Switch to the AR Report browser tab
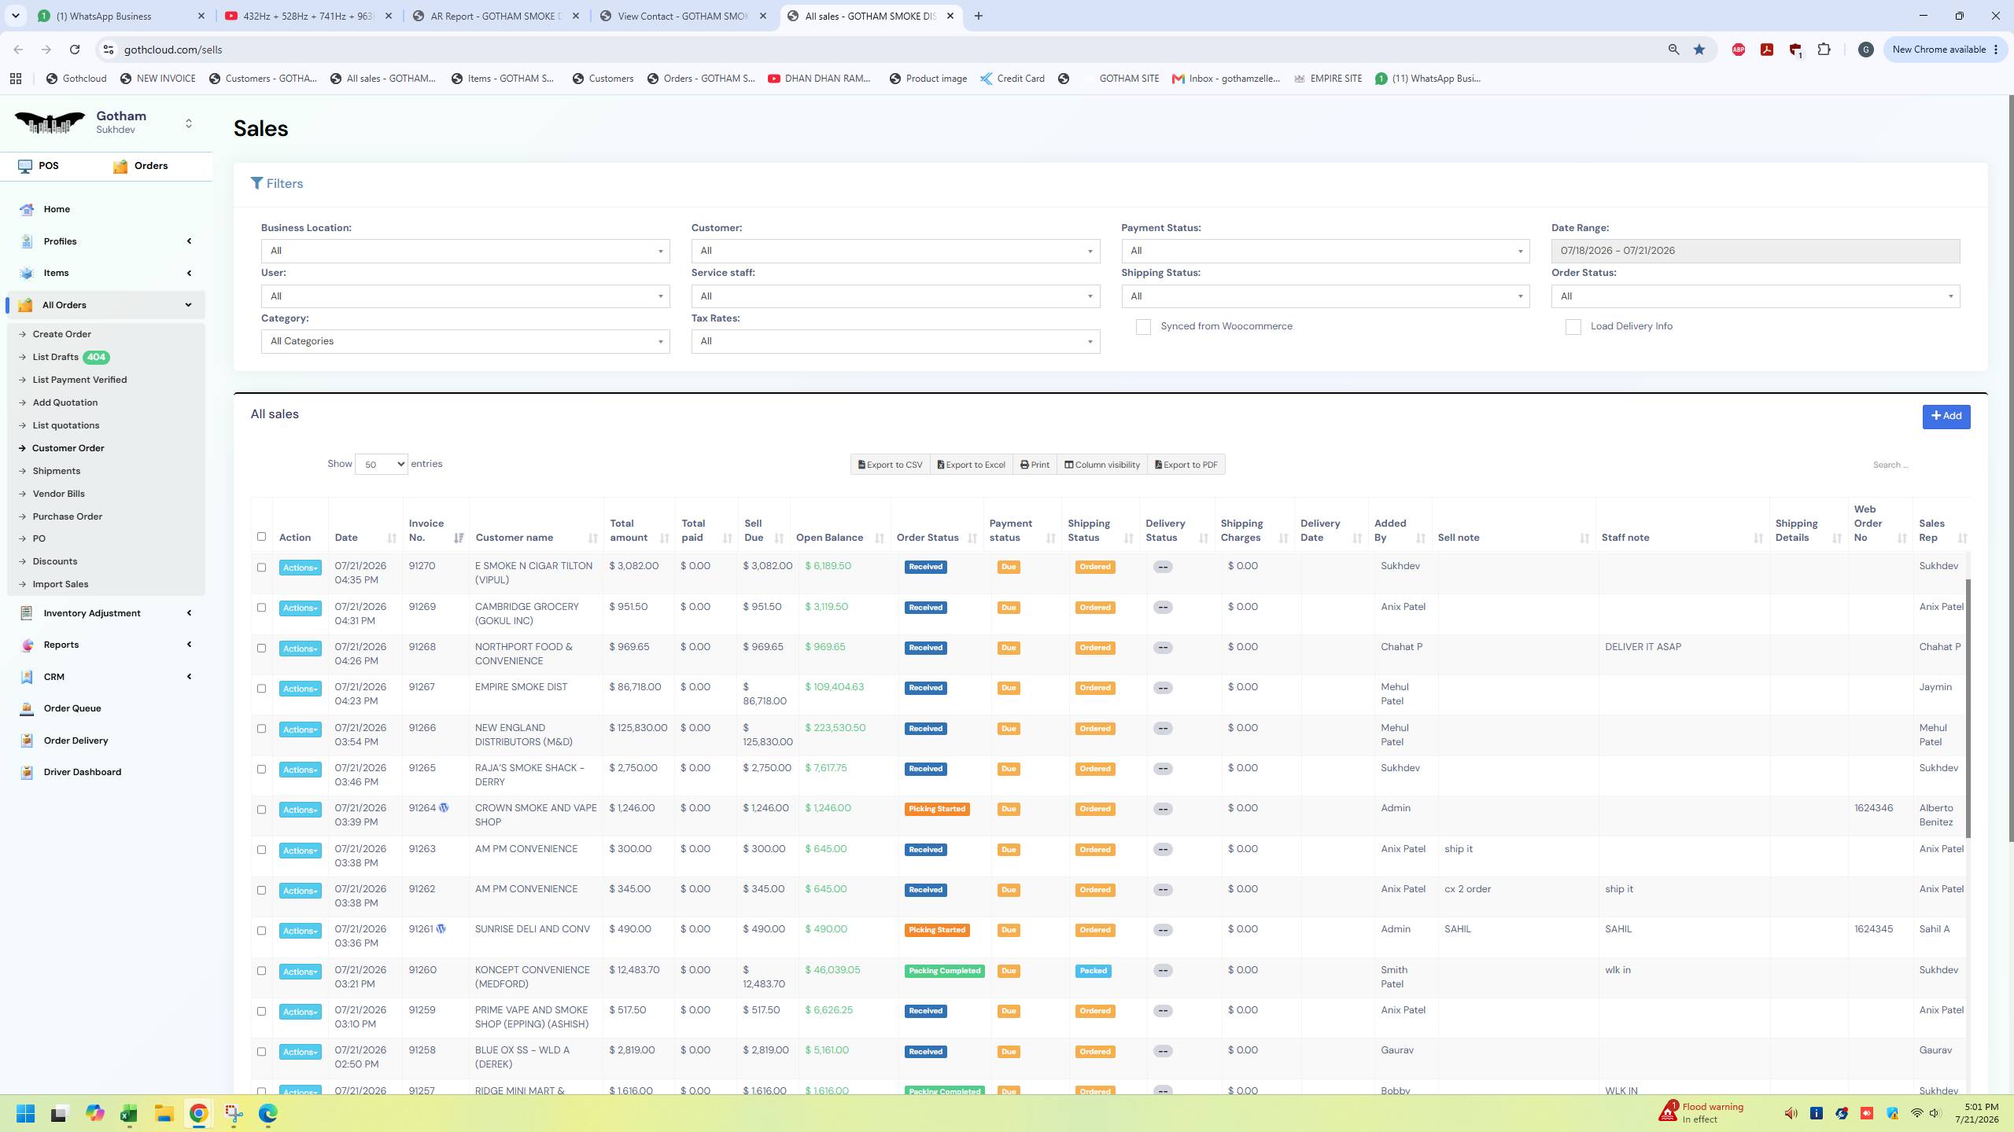The width and height of the screenshot is (2014, 1132). click(x=496, y=16)
